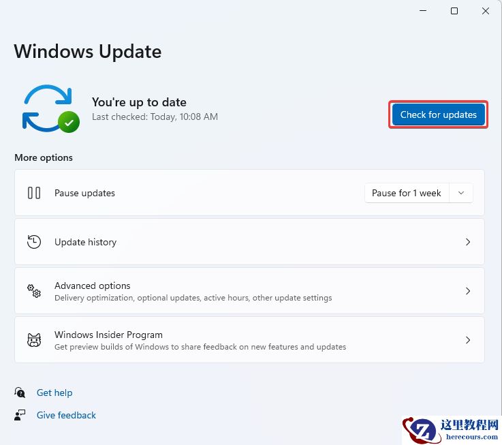The height and width of the screenshot is (445, 502).
Task: Click the 'Delivery optimization, optional updates' description text
Action: (x=193, y=298)
